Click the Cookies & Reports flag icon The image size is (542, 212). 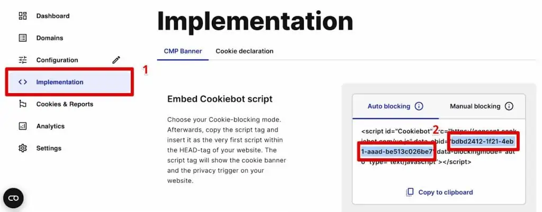(x=22, y=104)
